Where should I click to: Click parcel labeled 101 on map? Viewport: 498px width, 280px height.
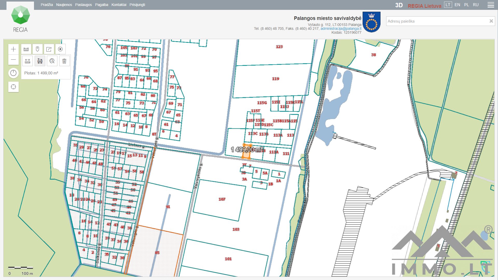click(228, 259)
